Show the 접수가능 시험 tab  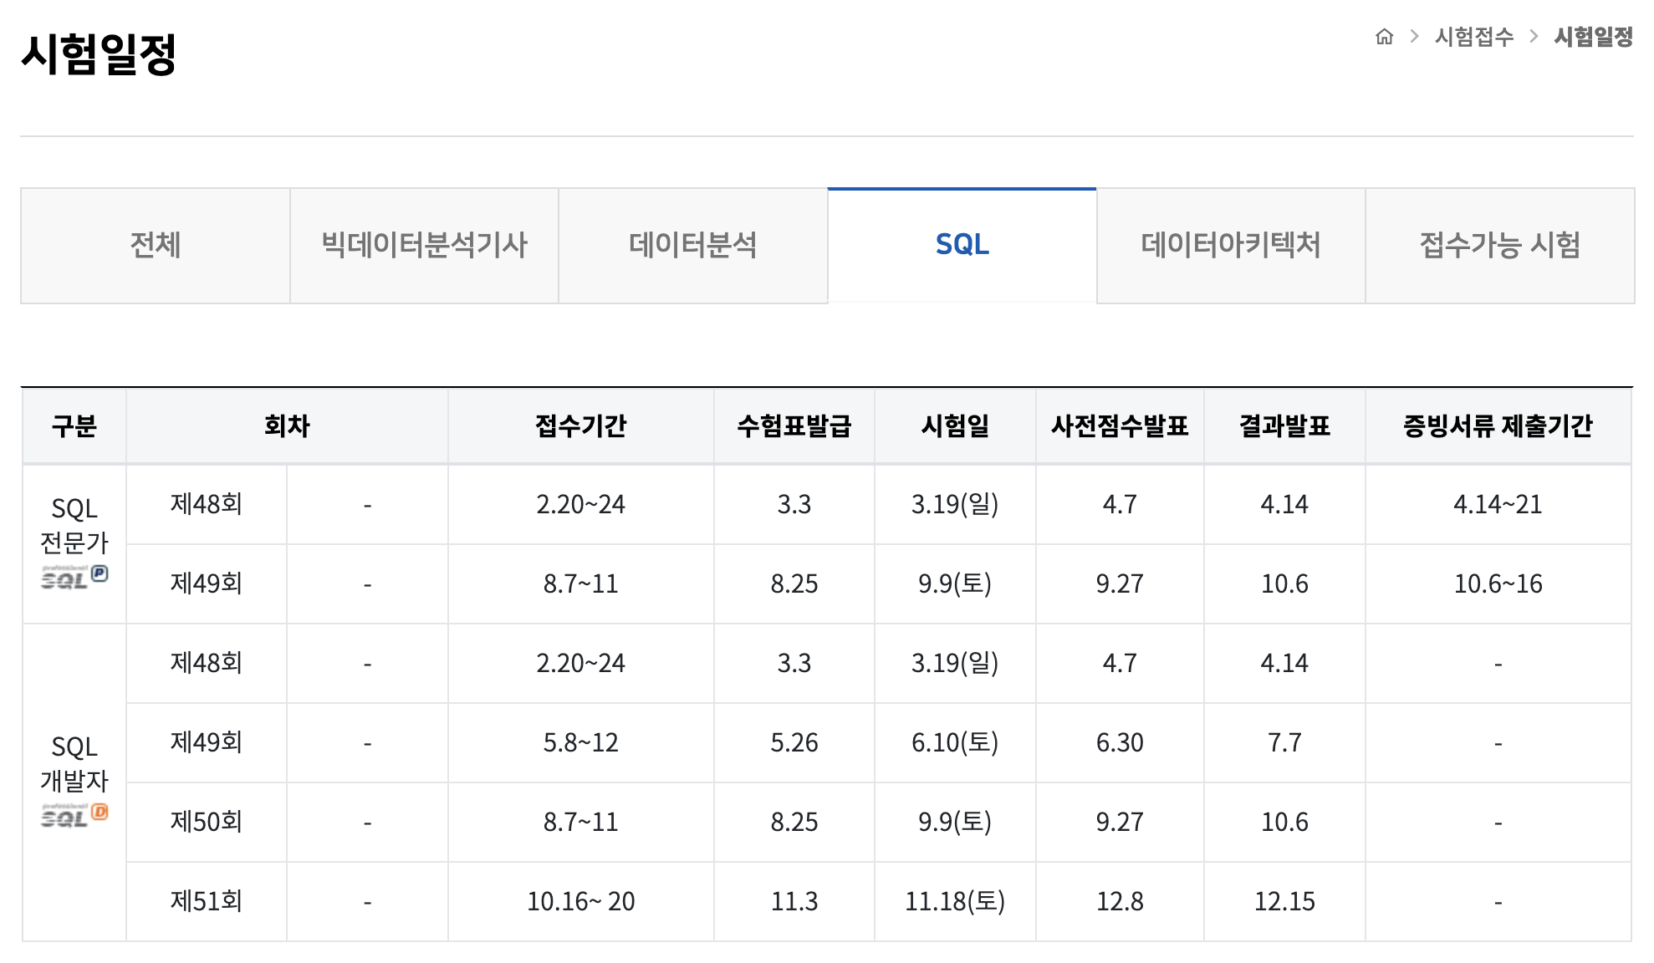point(1499,246)
